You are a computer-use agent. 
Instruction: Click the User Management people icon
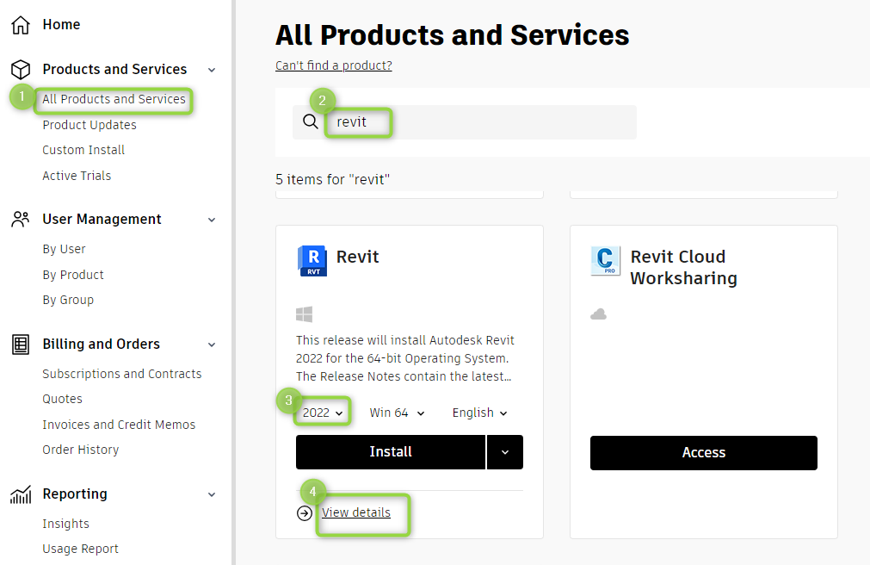(x=20, y=219)
